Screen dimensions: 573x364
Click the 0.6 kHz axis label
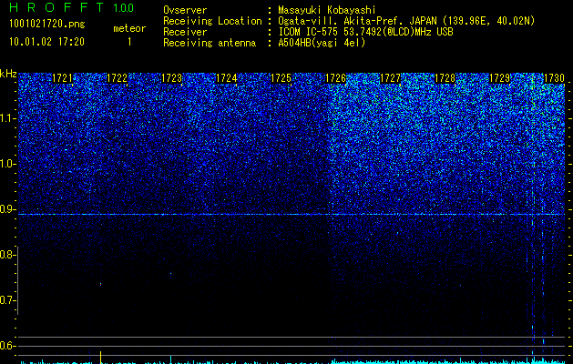point(7,346)
